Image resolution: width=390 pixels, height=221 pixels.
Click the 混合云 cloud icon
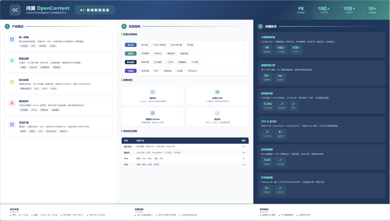point(217,113)
